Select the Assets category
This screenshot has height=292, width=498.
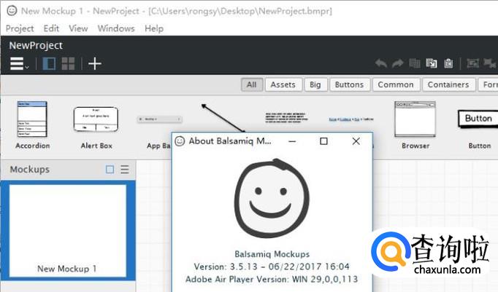tap(283, 84)
